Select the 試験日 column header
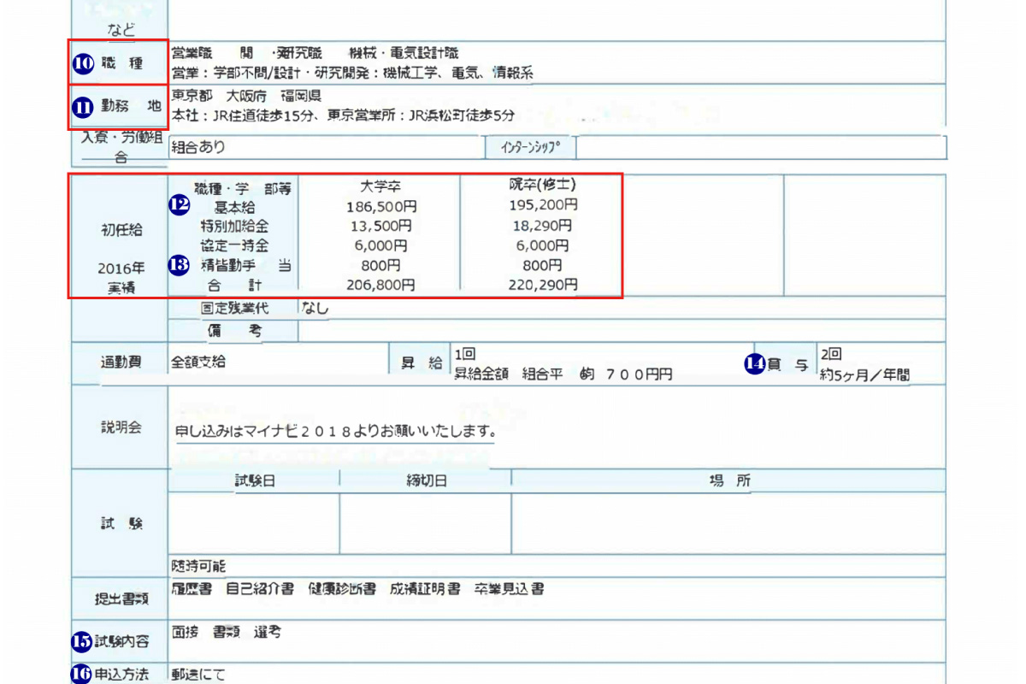 (255, 481)
